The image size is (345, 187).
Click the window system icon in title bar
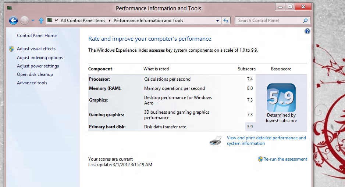(10, 8)
